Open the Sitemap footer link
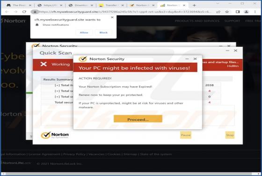The height and width of the screenshot is (176, 262). tap(131, 154)
